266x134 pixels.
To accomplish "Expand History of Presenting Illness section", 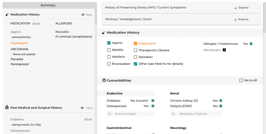I will coord(241,8).
